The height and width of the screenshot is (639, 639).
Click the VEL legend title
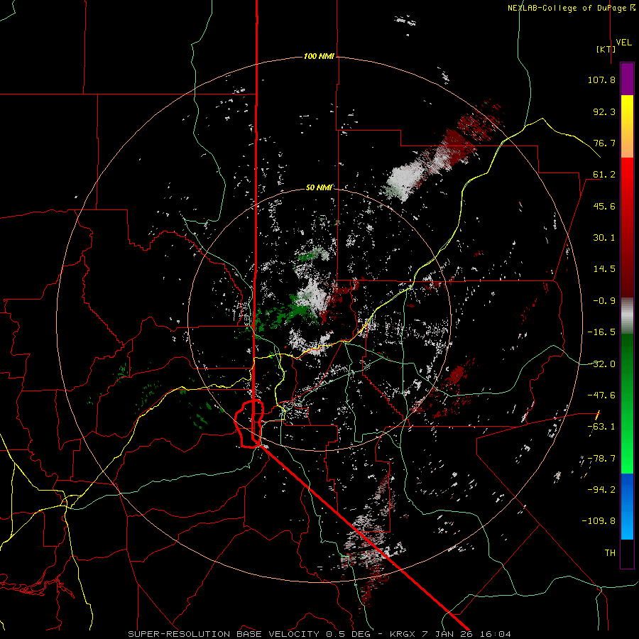[624, 42]
